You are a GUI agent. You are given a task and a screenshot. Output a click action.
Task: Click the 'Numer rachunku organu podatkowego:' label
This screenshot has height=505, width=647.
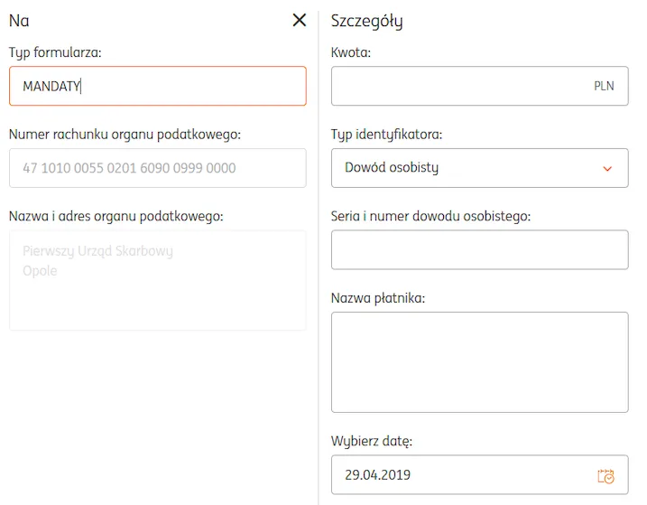click(x=125, y=134)
